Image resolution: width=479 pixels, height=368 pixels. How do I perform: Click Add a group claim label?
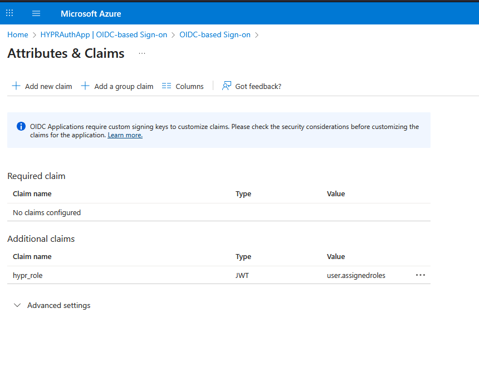[124, 87]
